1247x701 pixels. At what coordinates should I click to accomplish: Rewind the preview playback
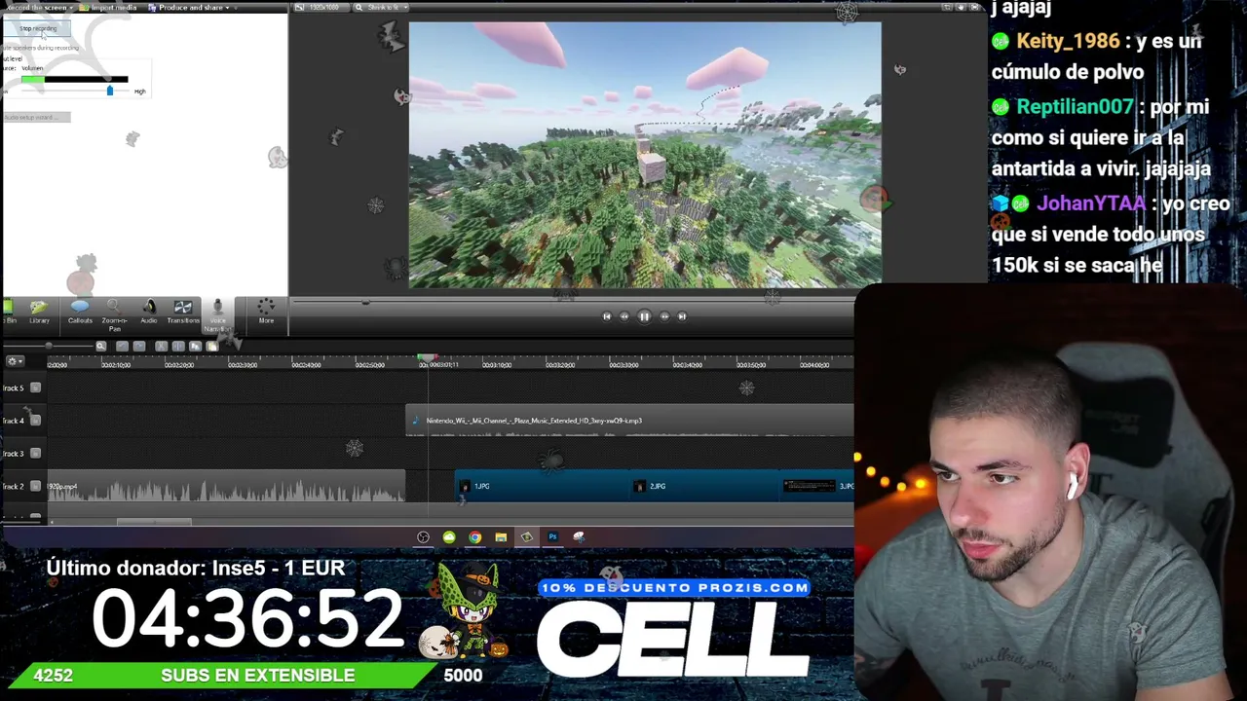coord(624,316)
